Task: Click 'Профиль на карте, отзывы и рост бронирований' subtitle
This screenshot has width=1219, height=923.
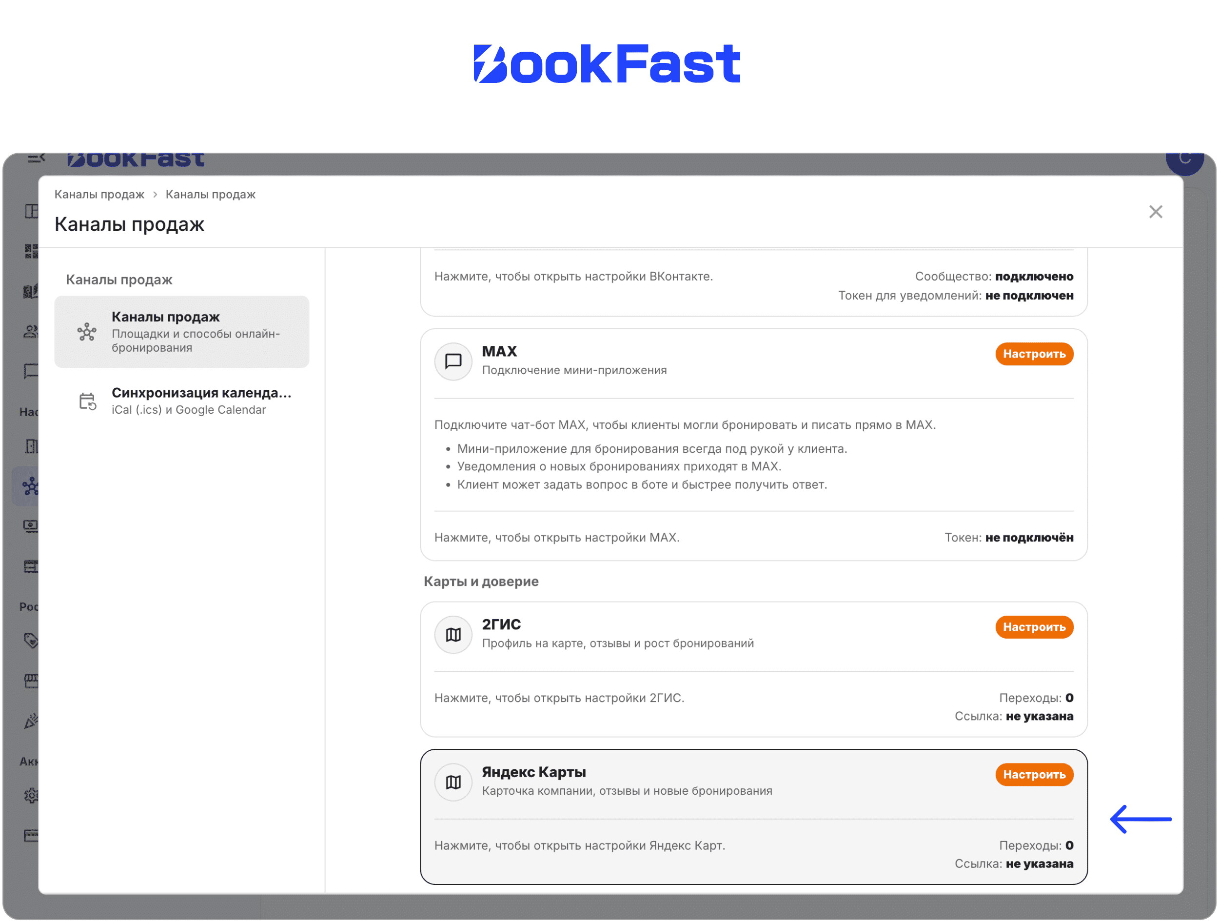Action: click(618, 643)
